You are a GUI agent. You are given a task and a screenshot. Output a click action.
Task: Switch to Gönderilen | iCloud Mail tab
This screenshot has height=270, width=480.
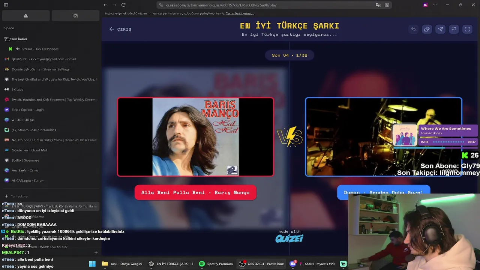[x=51, y=150]
